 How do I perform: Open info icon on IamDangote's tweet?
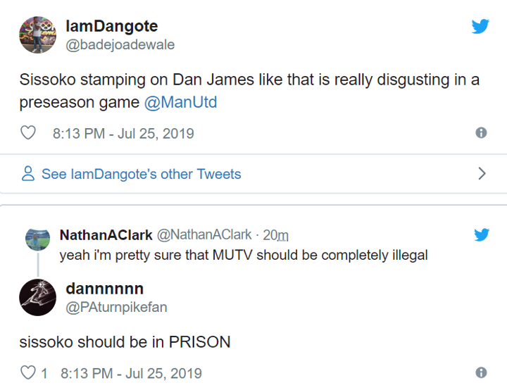click(481, 133)
